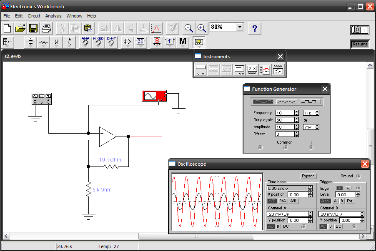The height and width of the screenshot is (251, 376).
Task: Pick the Multimeter from Instruments palette
Action: 201,70
